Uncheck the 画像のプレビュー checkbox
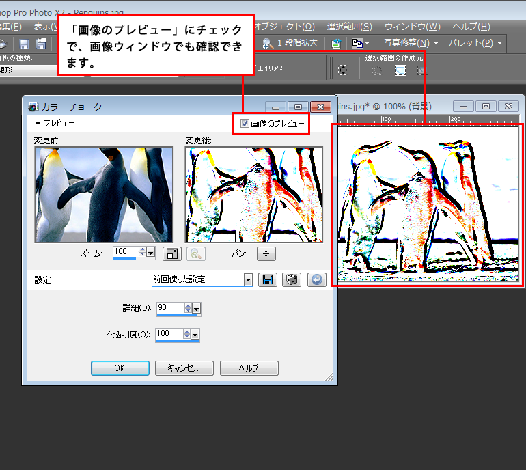Image resolution: width=526 pixels, height=470 pixels. pos(245,124)
